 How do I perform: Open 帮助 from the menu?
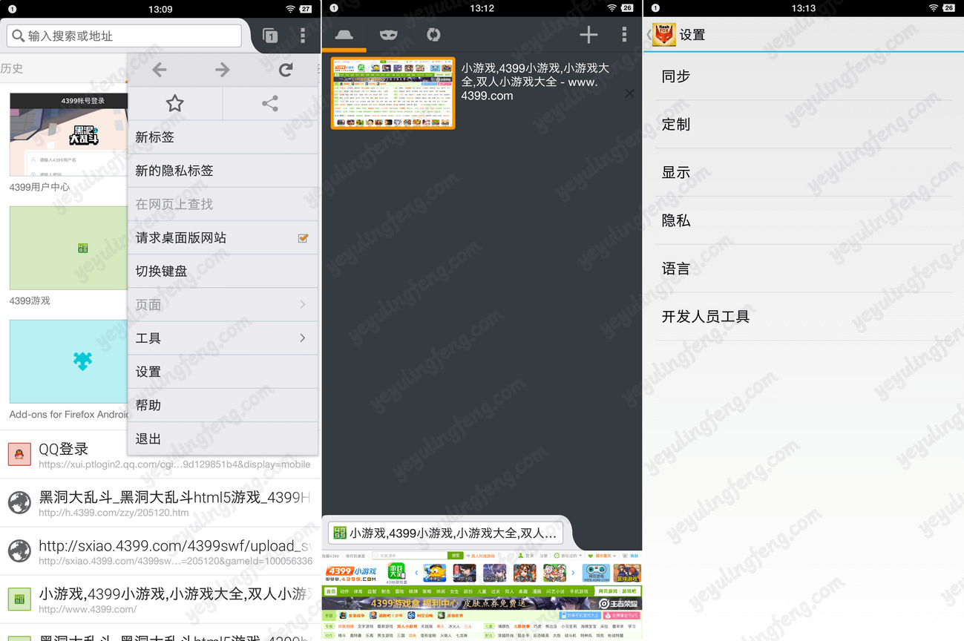(x=223, y=405)
